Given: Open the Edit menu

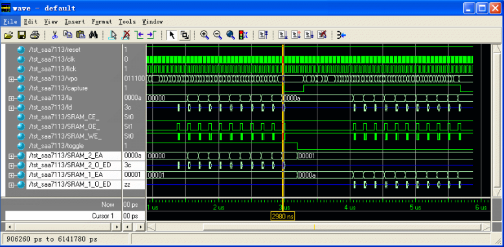Looking at the screenshot, I should click(x=30, y=21).
